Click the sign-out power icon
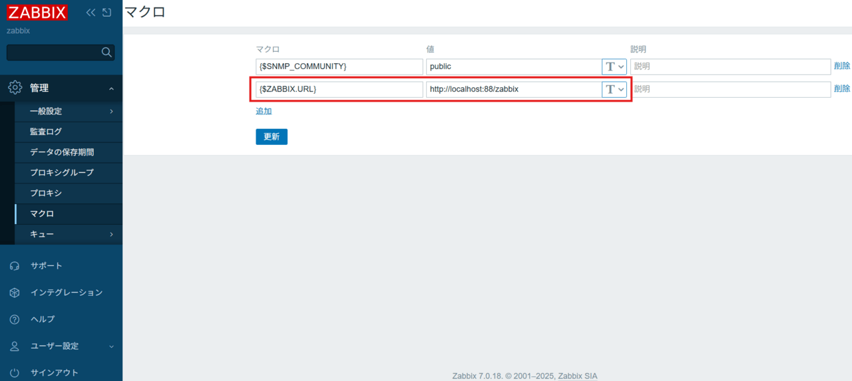Image resolution: width=852 pixels, height=381 pixels. click(x=15, y=373)
